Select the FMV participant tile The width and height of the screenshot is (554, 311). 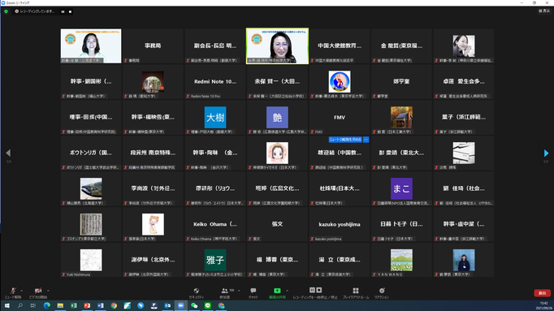pos(340,117)
